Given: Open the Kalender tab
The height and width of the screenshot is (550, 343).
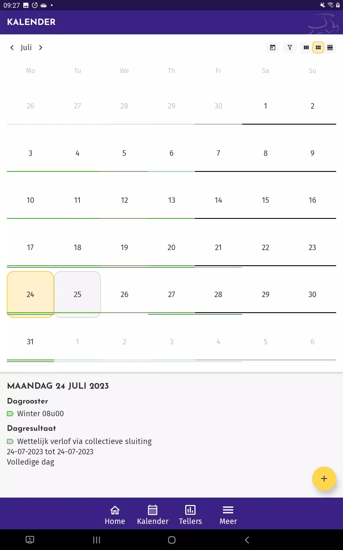Looking at the screenshot, I should pyautogui.click(x=153, y=515).
